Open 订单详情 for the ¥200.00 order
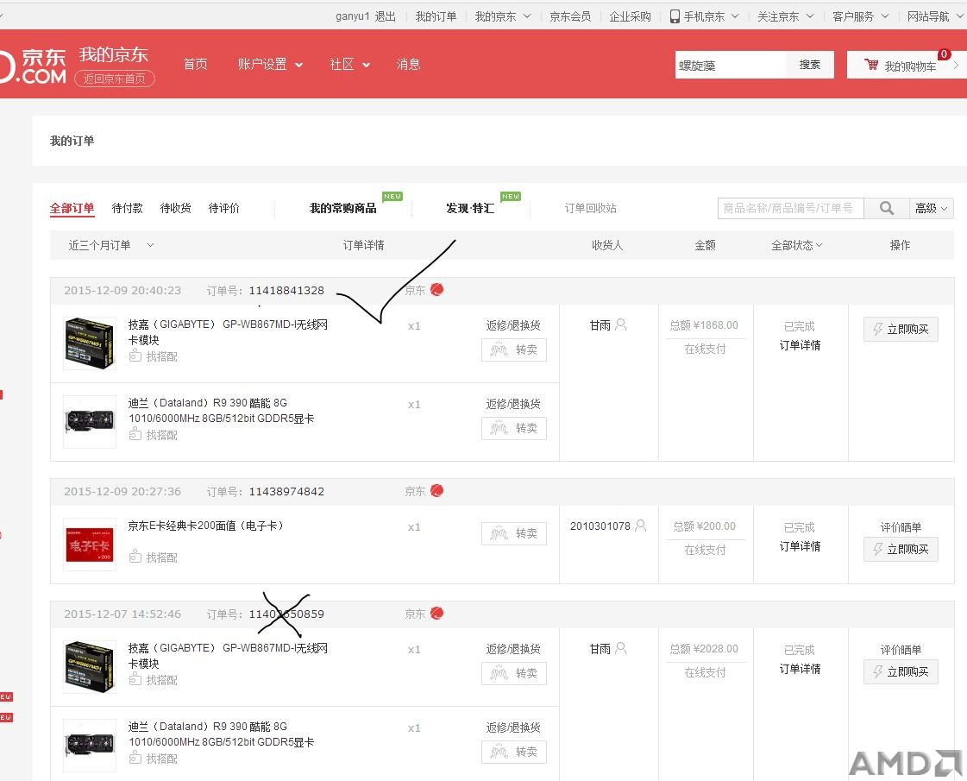The image size is (967, 781). pyautogui.click(x=800, y=546)
